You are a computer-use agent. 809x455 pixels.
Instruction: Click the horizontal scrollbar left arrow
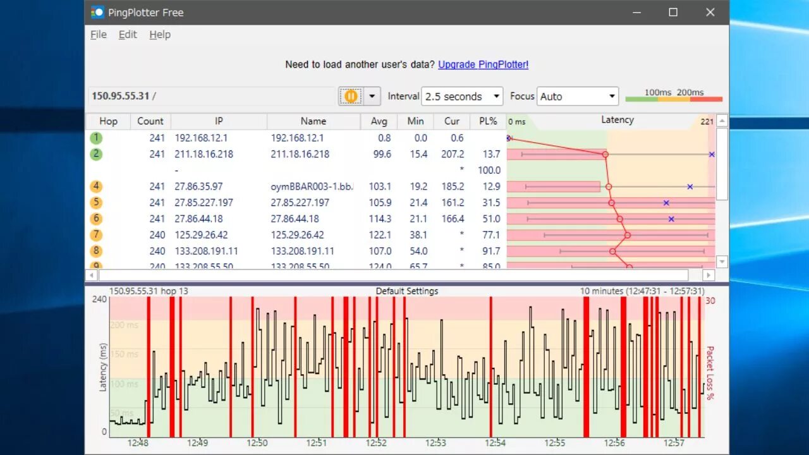92,276
